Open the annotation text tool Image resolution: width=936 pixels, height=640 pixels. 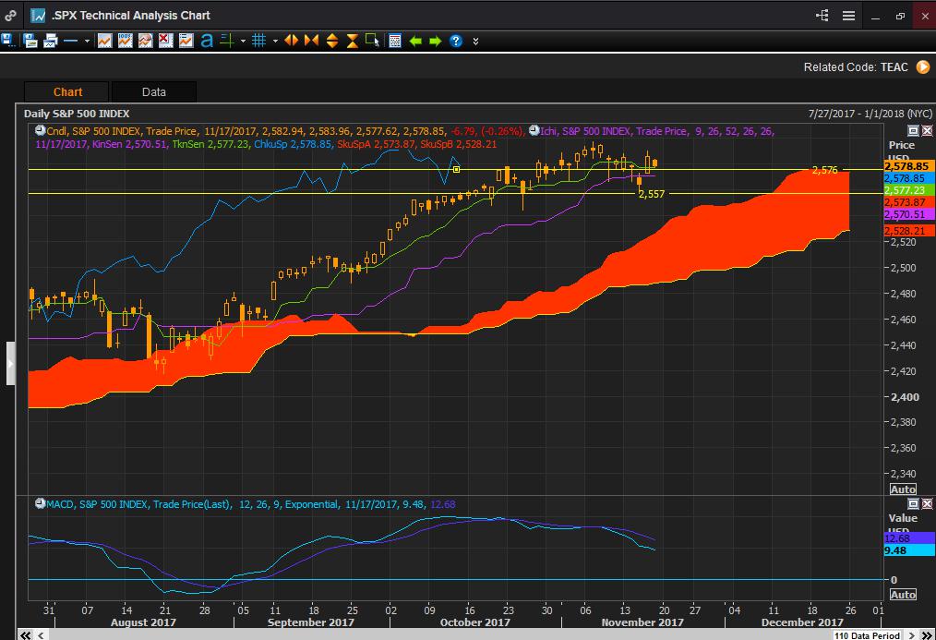click(209, 40)
